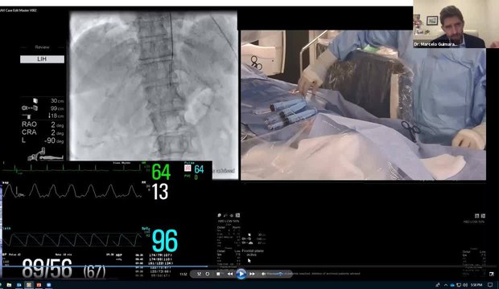
Task: Select the LIH review label
Action: click(42, 59)
